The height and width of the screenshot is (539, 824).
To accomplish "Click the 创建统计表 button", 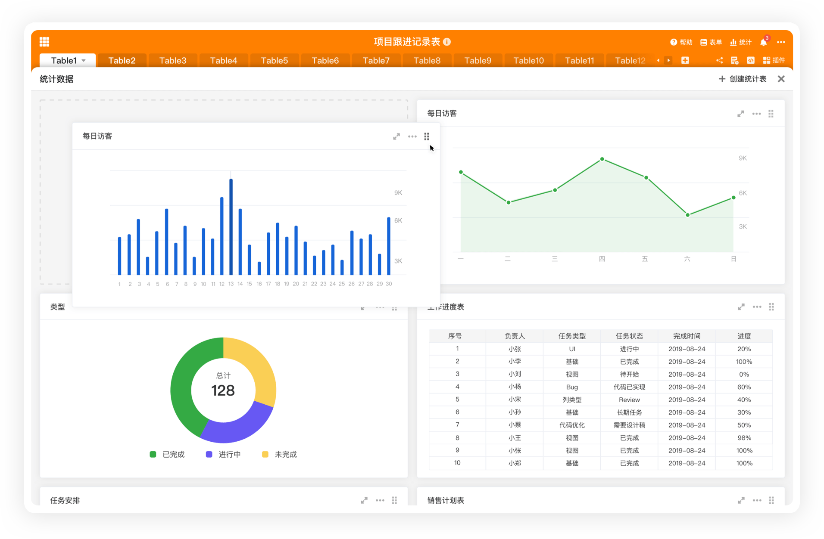I will [x=743, y=79].
